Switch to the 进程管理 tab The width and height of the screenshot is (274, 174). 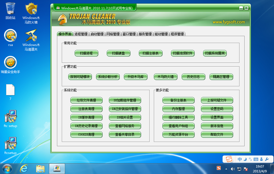[81, 34]
